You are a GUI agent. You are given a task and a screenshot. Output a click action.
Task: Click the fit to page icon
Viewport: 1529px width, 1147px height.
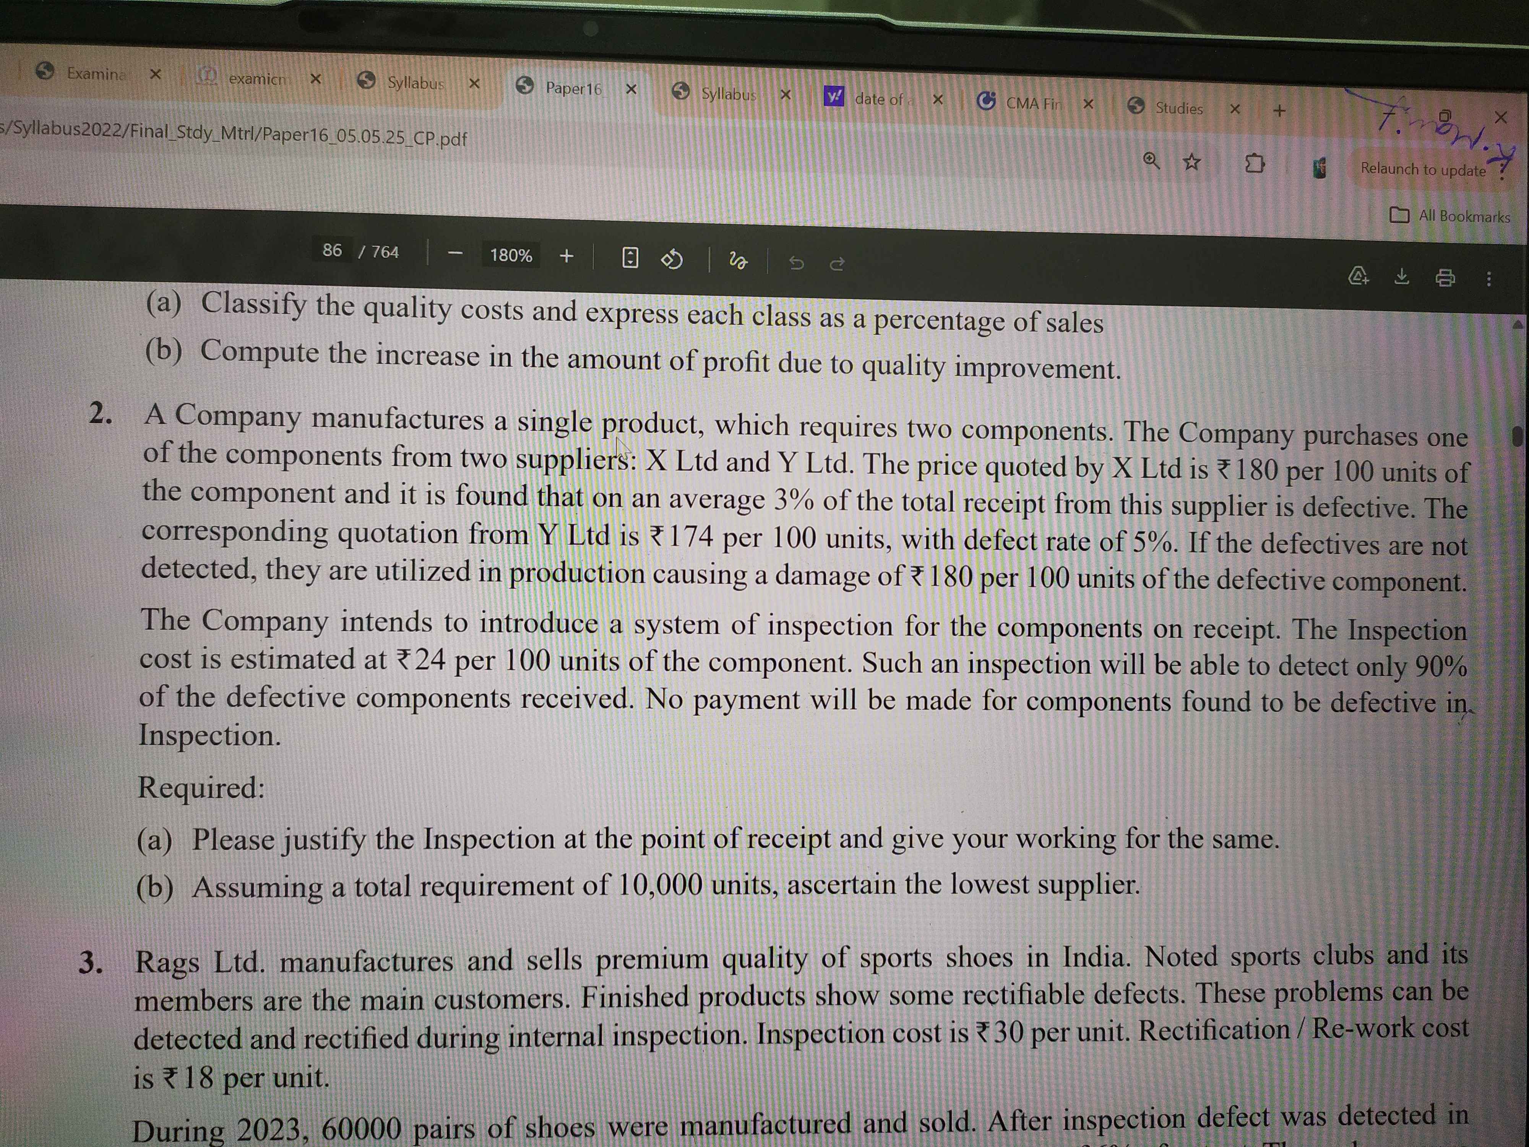(630, 258)
